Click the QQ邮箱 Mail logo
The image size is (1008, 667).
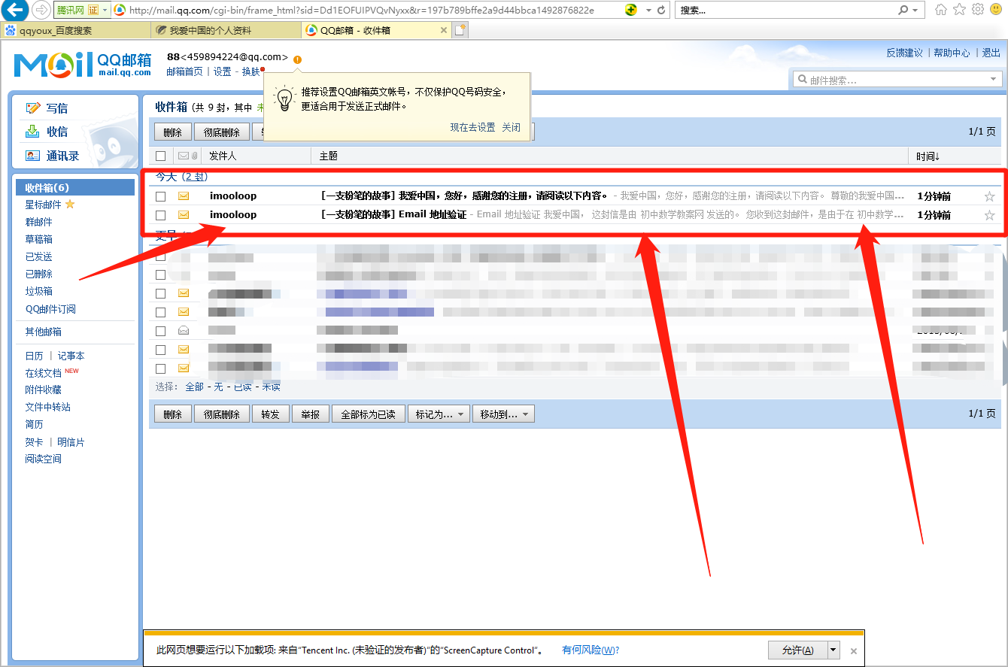(x=83, y=65)
